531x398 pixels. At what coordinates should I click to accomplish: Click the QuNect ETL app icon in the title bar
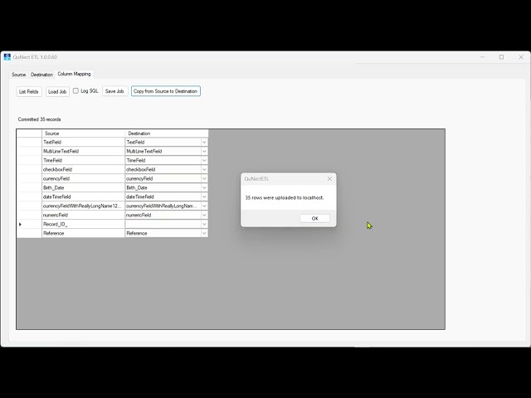pos(7,57)
